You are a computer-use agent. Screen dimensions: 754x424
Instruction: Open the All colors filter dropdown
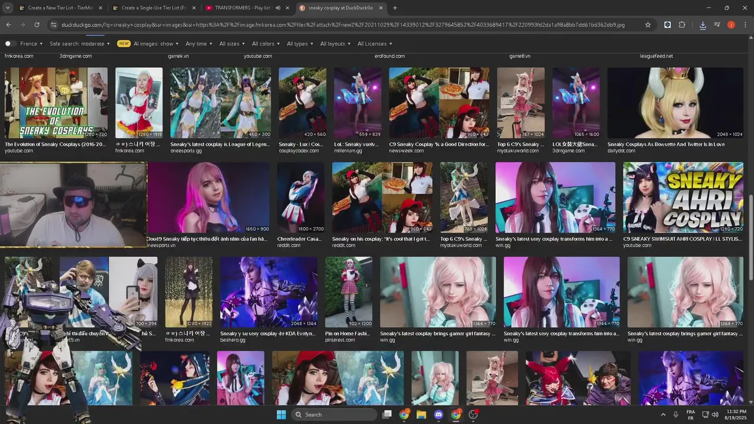(266, 44)
